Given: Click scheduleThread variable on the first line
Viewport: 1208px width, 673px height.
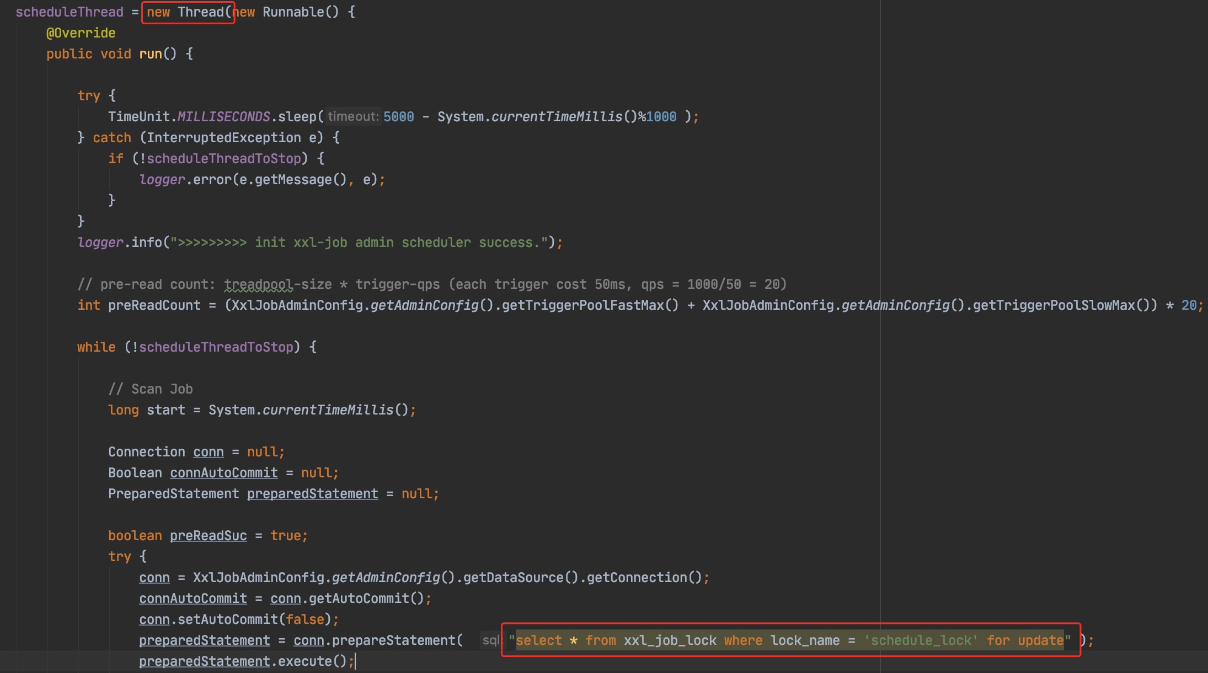Looking at the screenshot, I should coord(70,12).
